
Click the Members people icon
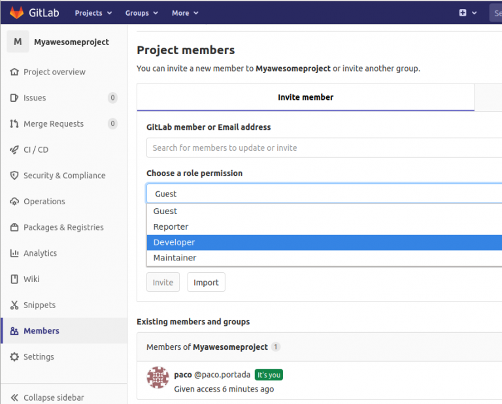pyautogui.click(x=14, y=331)
